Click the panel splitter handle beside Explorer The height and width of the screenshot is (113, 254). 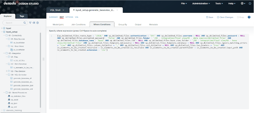tap(43, 59)
